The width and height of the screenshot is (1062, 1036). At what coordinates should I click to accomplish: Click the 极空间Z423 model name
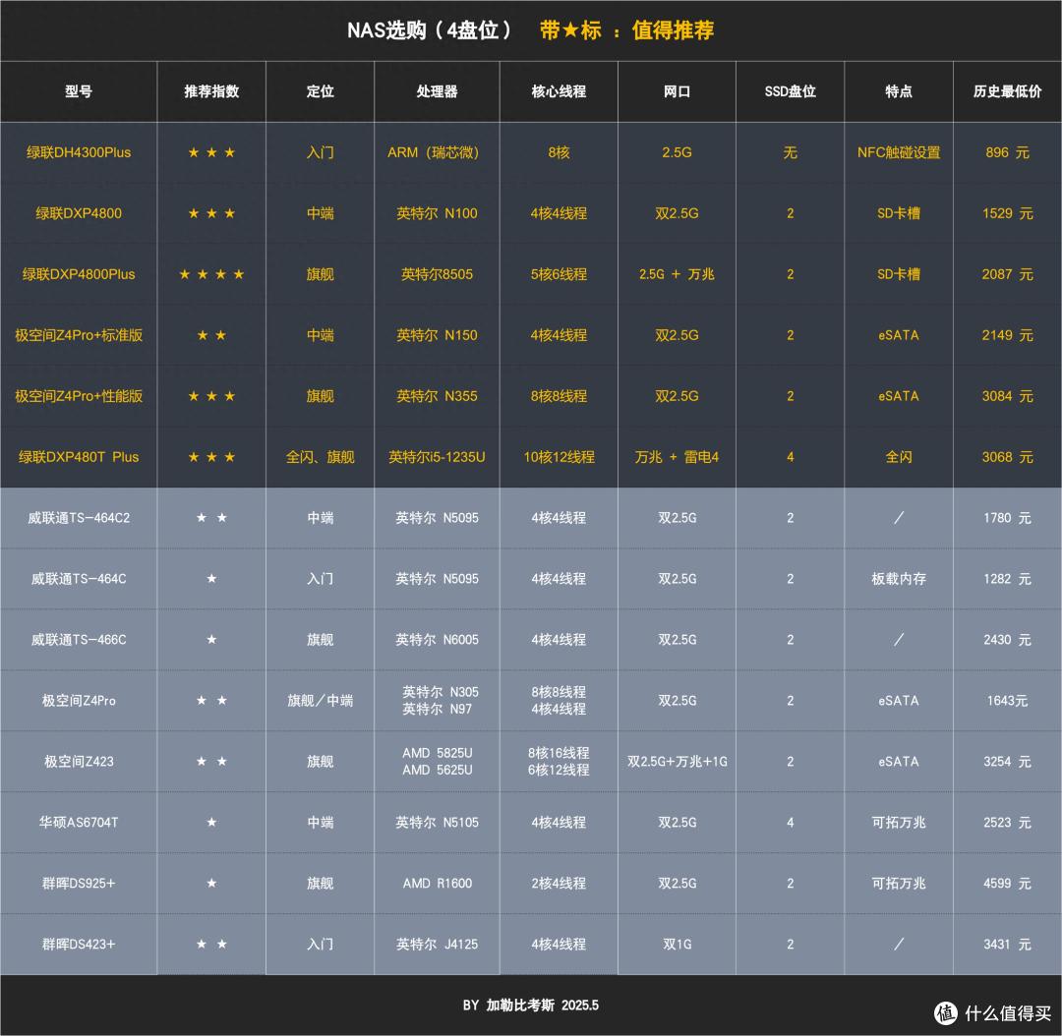(x=79, y=762)
